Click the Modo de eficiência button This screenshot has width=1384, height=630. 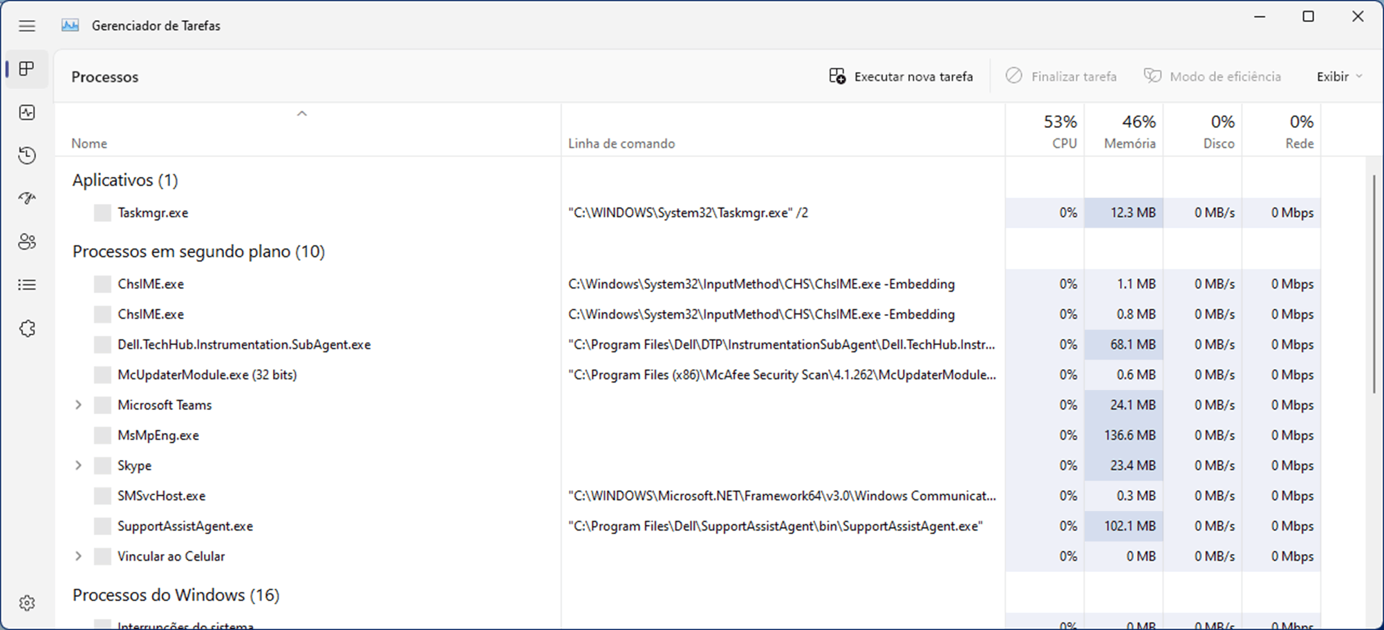[1212, 77]
